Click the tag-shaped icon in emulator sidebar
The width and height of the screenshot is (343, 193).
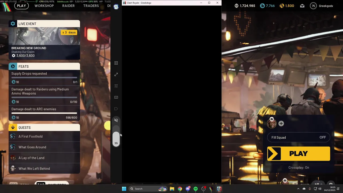pos(116,109)
